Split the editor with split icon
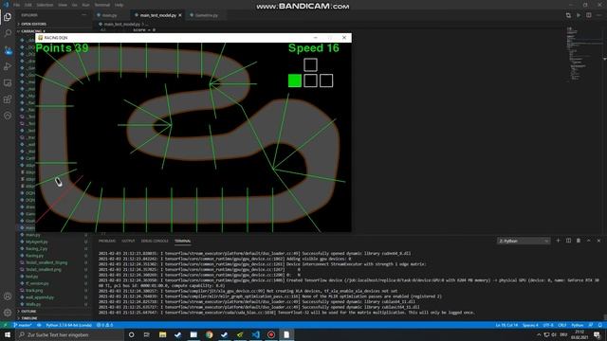 pos(588,15)
